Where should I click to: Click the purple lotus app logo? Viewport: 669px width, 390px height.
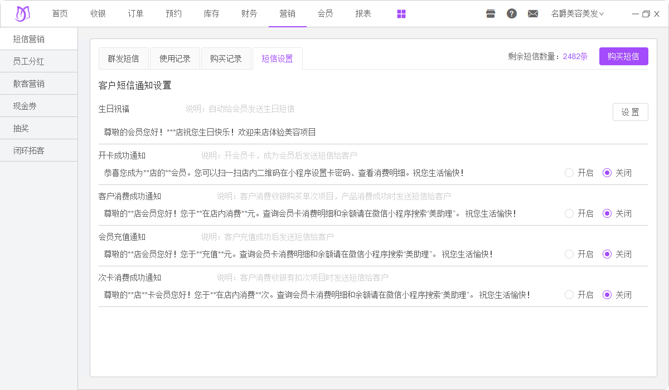pos(22,14)
